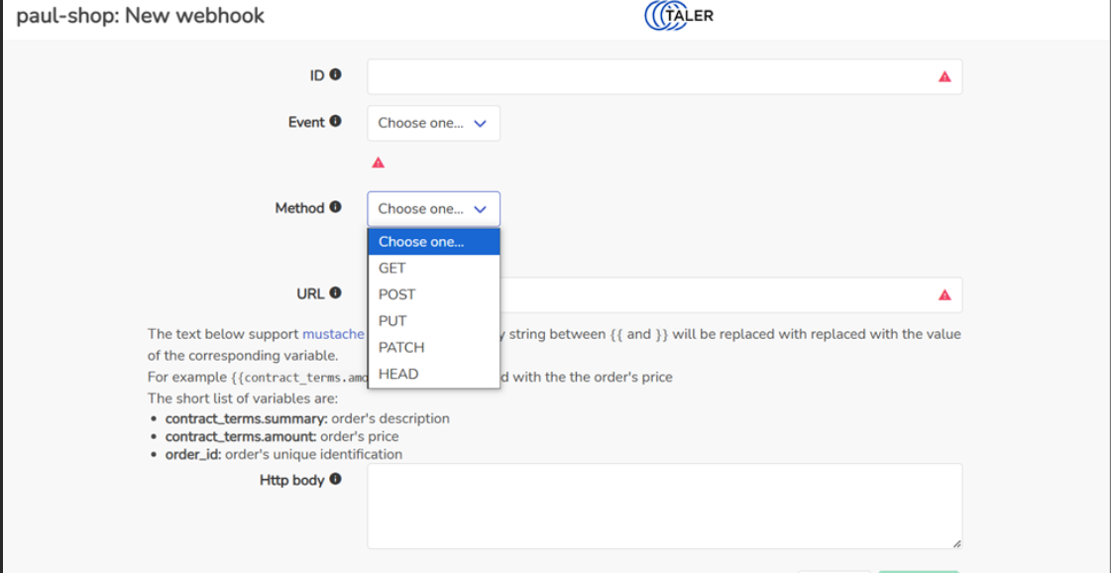
Task: Open the Event dropdown
Action: point(433,124)
